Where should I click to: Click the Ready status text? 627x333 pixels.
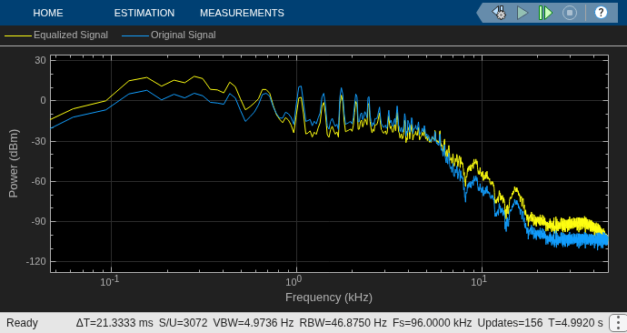[23, 323]
